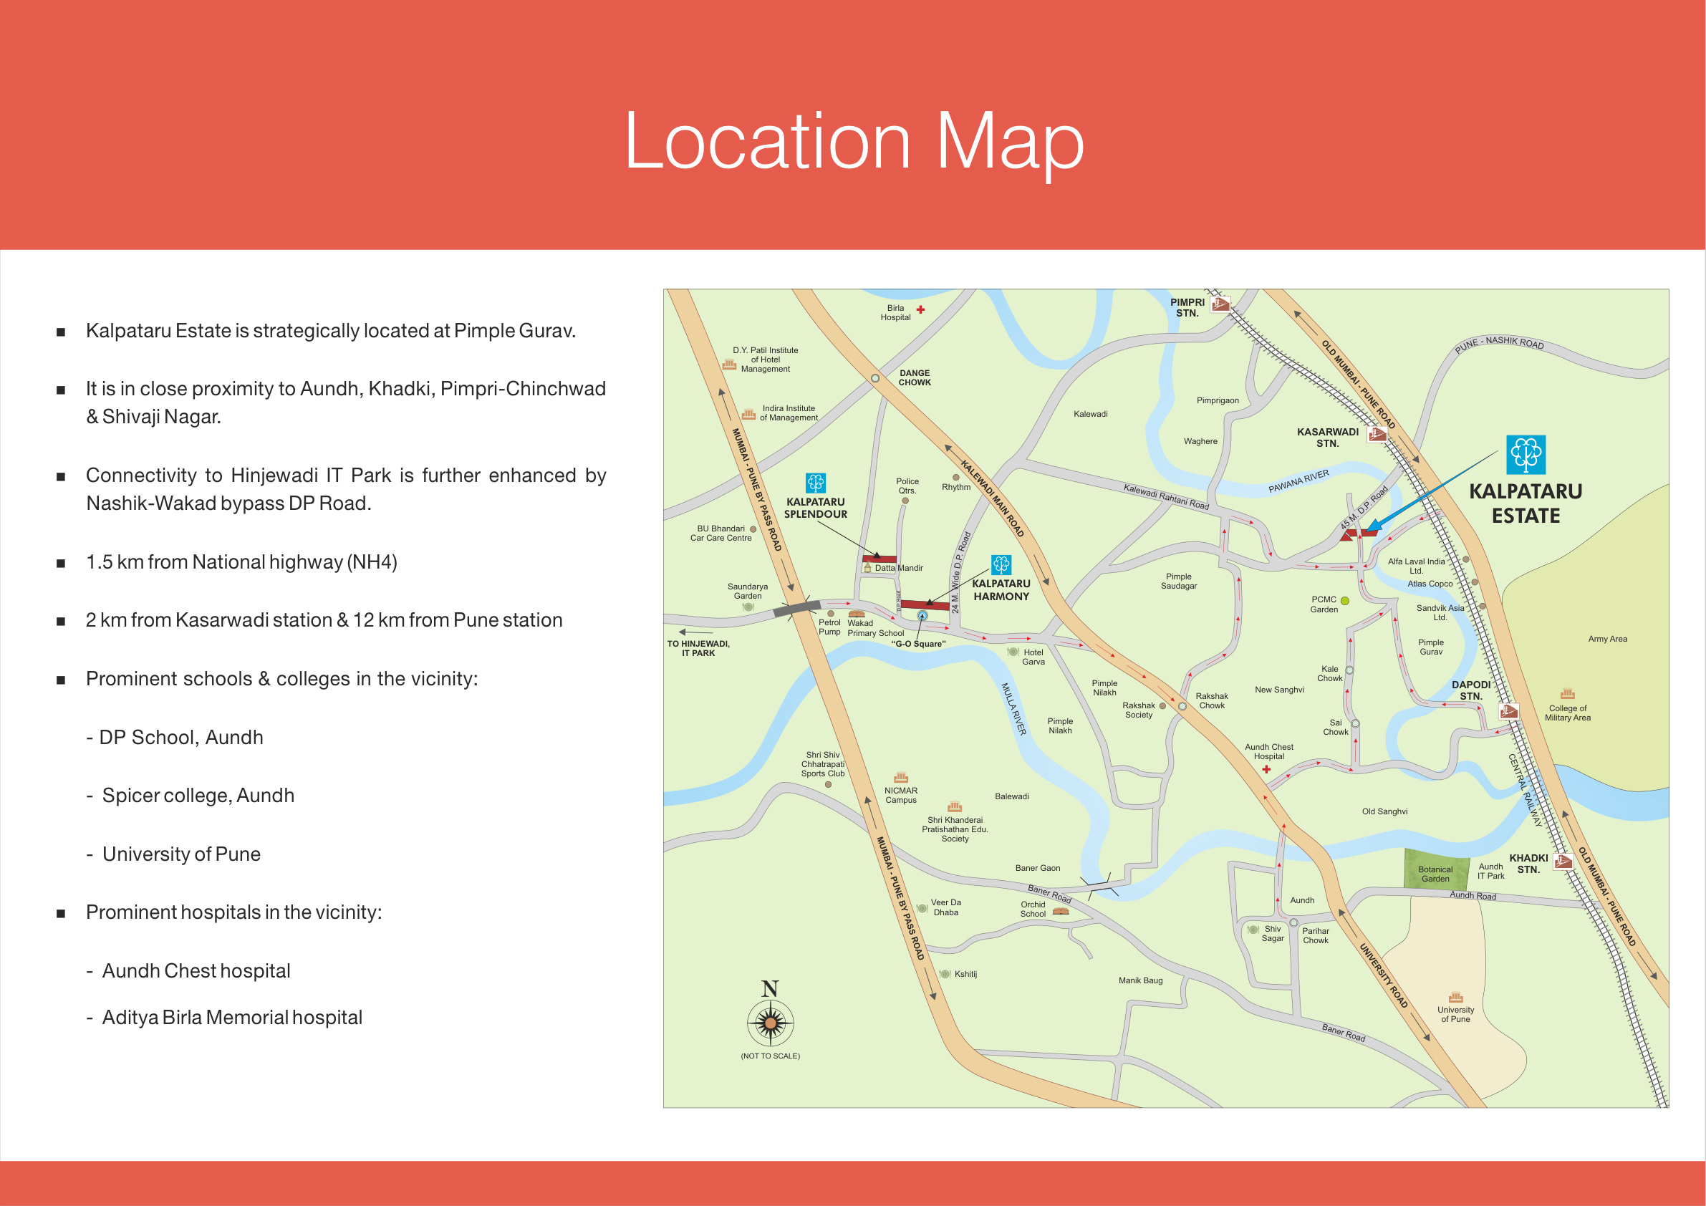Click the Birla Hospital red cross

point(920,309)
